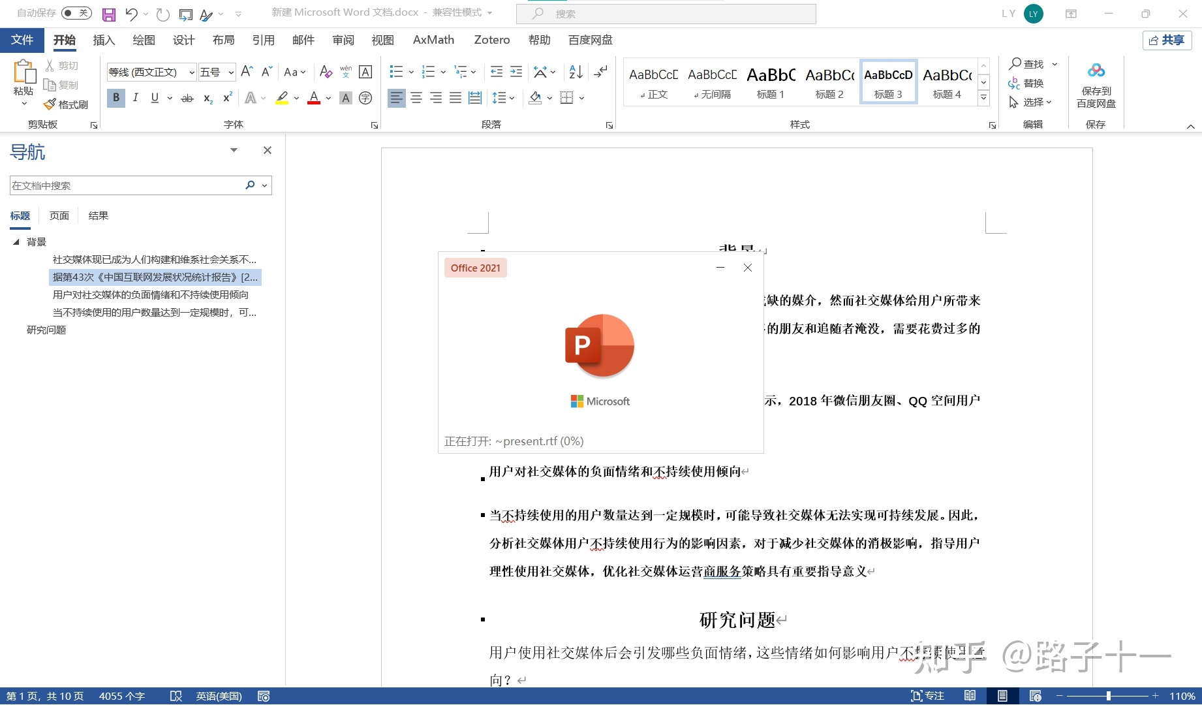Open the borders dropdown
This screenshot has height=705, width=1202.
pyautogui.click(x=581, y=98)
